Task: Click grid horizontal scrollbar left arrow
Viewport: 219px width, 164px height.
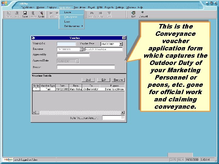Action: click(x=34, y=112)
